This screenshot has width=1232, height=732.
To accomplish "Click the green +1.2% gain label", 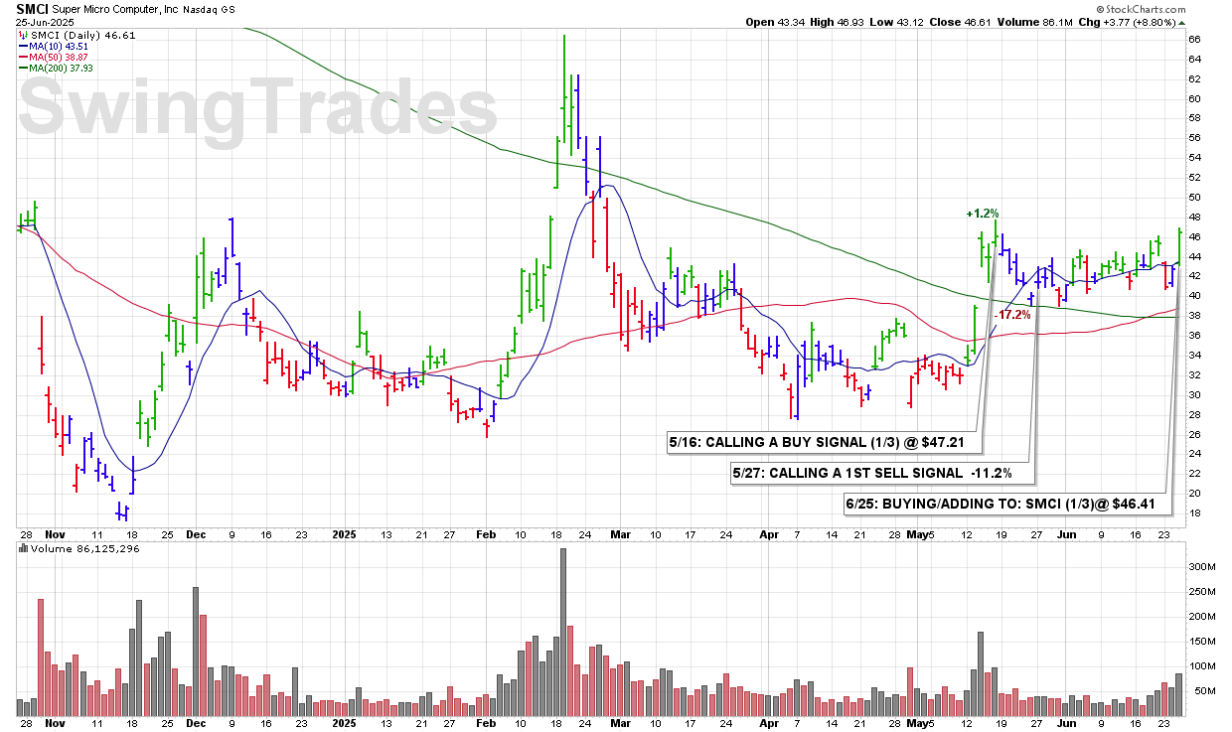I will (x=982, y=214).
